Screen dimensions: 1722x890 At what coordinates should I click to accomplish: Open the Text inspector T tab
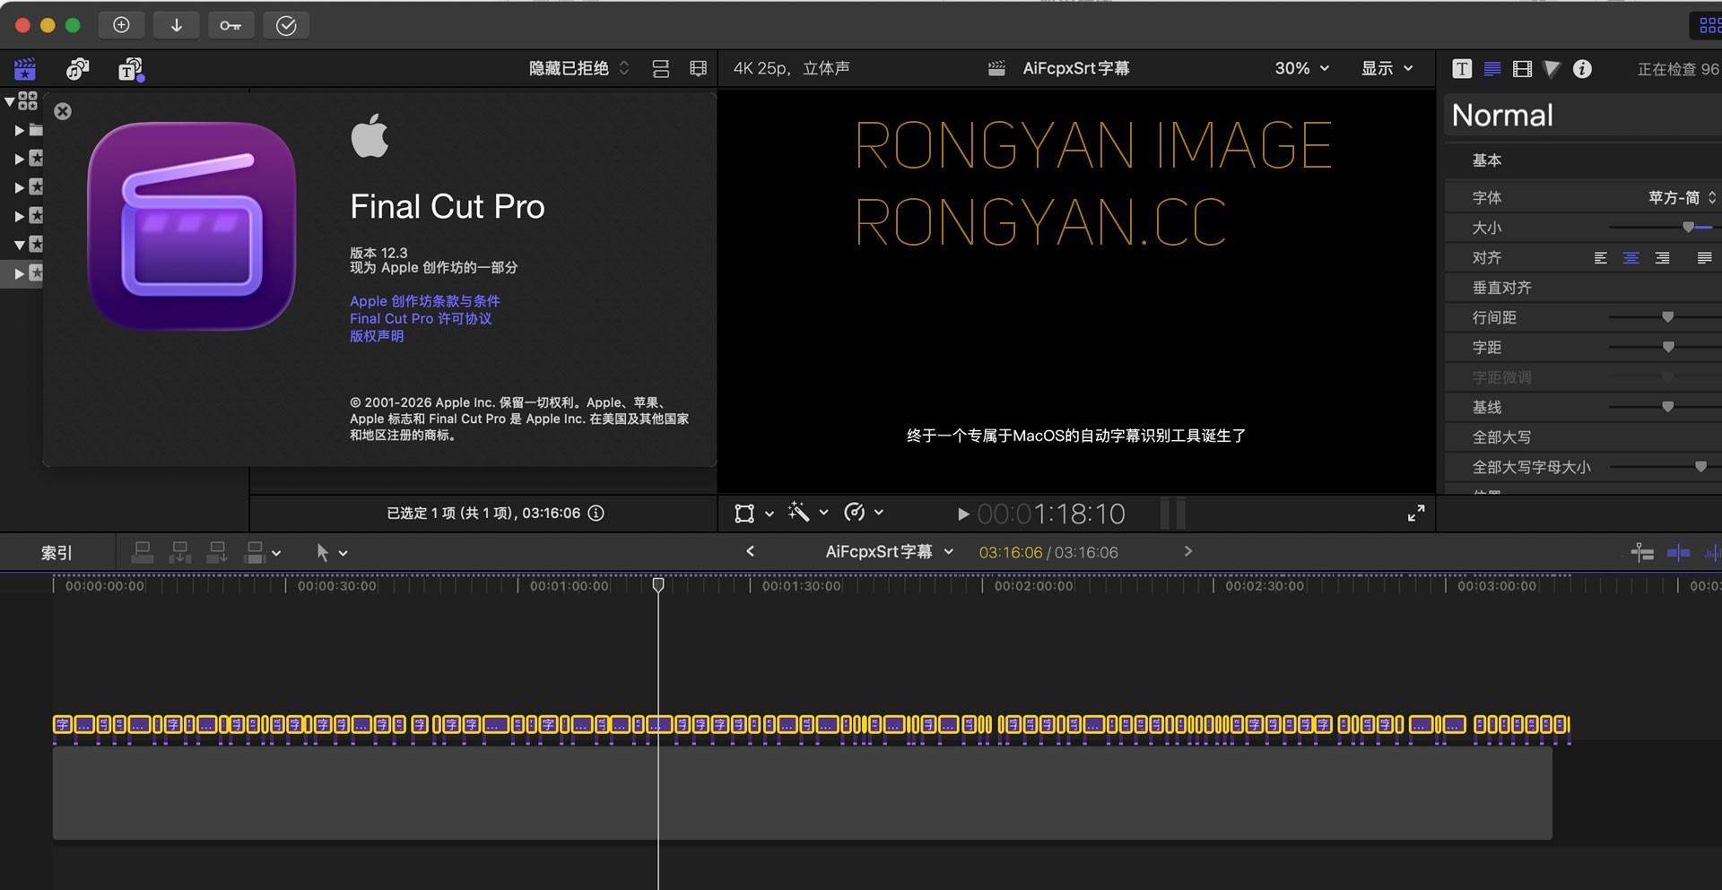(1462, 69)
